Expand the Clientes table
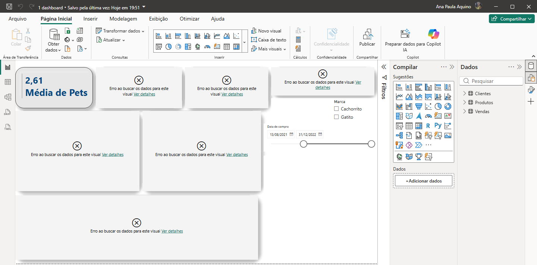 tap(465, 93)
